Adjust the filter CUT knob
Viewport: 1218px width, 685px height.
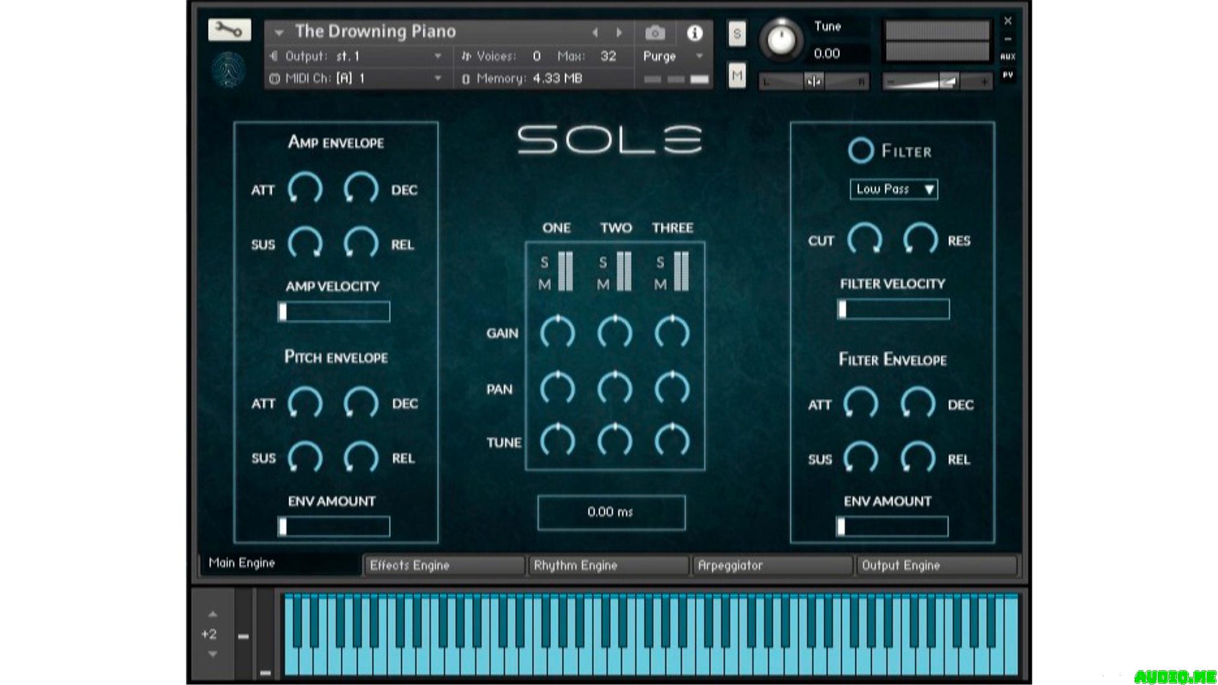(865, 239)
